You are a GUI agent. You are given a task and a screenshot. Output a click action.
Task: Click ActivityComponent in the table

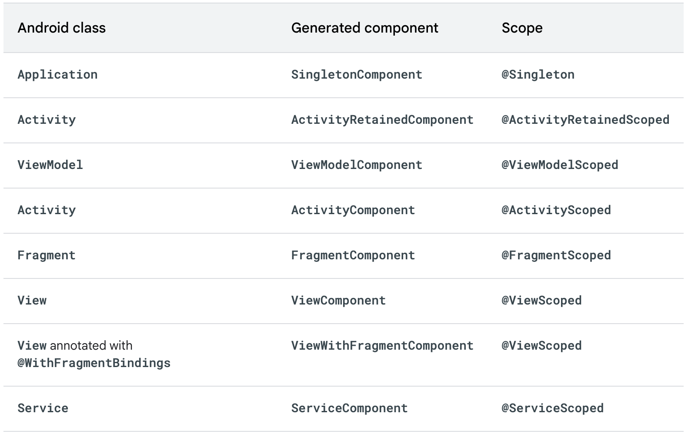(x=353, y=210)
